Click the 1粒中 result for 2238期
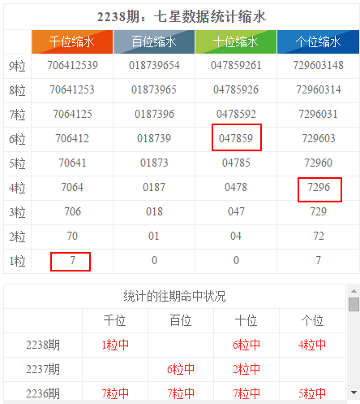Viewport: 360px width, 404px height. [x=115, y=345]
